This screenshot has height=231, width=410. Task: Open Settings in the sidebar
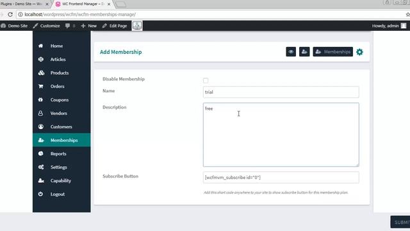point(61,167)
